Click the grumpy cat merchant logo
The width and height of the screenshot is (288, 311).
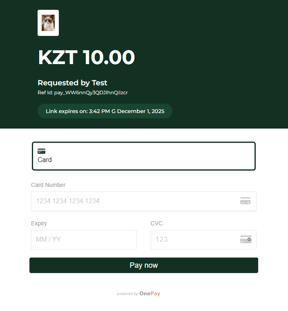[x=48, y=23]
